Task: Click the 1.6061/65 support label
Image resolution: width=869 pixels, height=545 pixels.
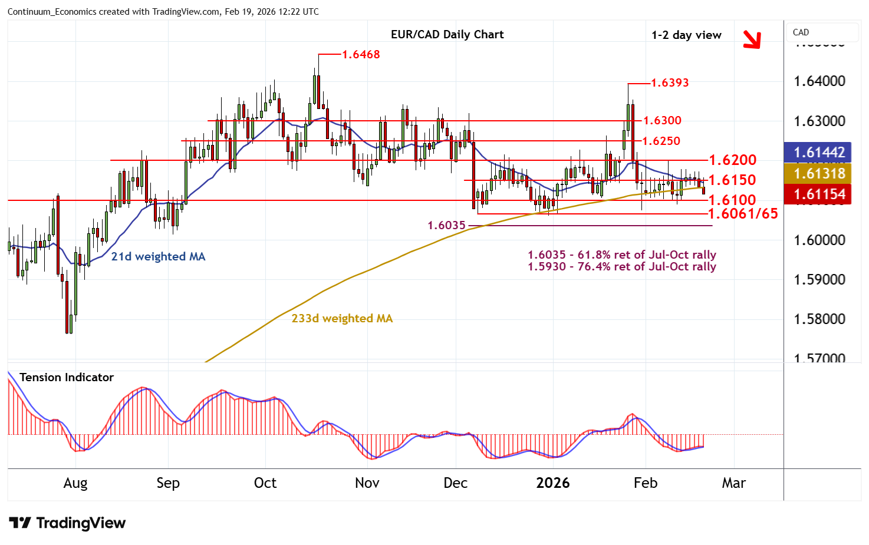Action: click(x=742, y=214)
